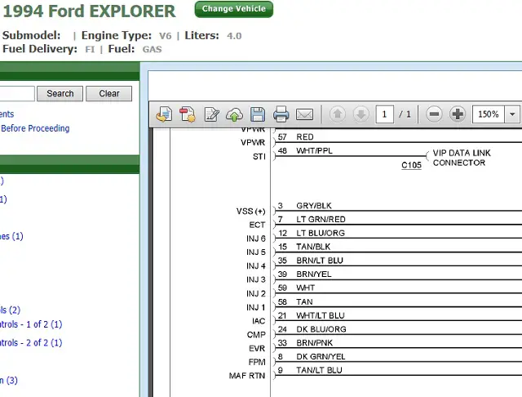Open the edit/sign document icon

211,114
